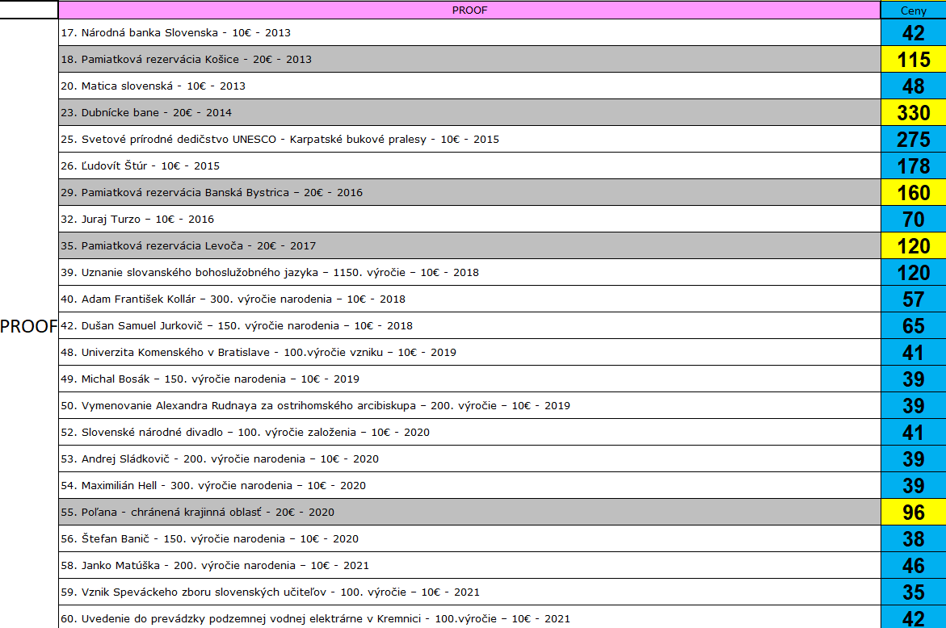Image resolution: width=946 pixels, height=628 pixels.
Task: Select the blue 275 price for UNESCO pralesy
Action: (913, 139)
